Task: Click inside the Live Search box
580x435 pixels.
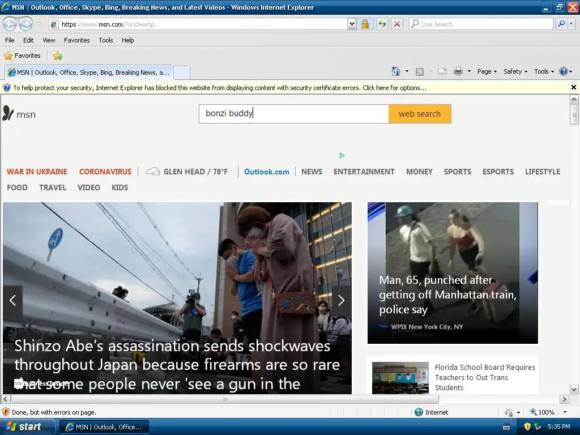Action: pyautogui.click(x=481, y=24)
